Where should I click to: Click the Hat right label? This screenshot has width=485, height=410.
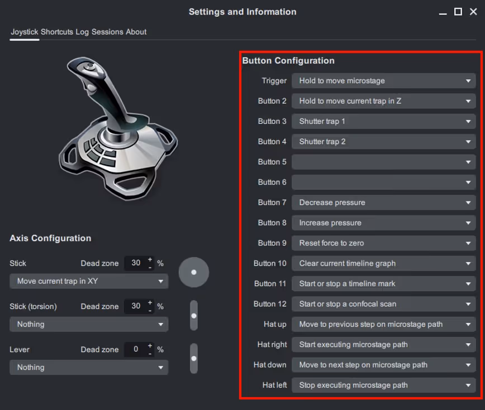pos(272,345)
